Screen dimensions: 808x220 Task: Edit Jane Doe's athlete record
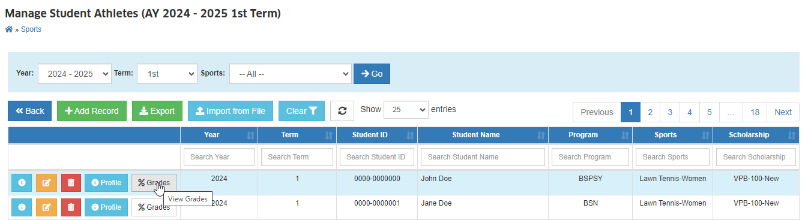coord(46,207)
